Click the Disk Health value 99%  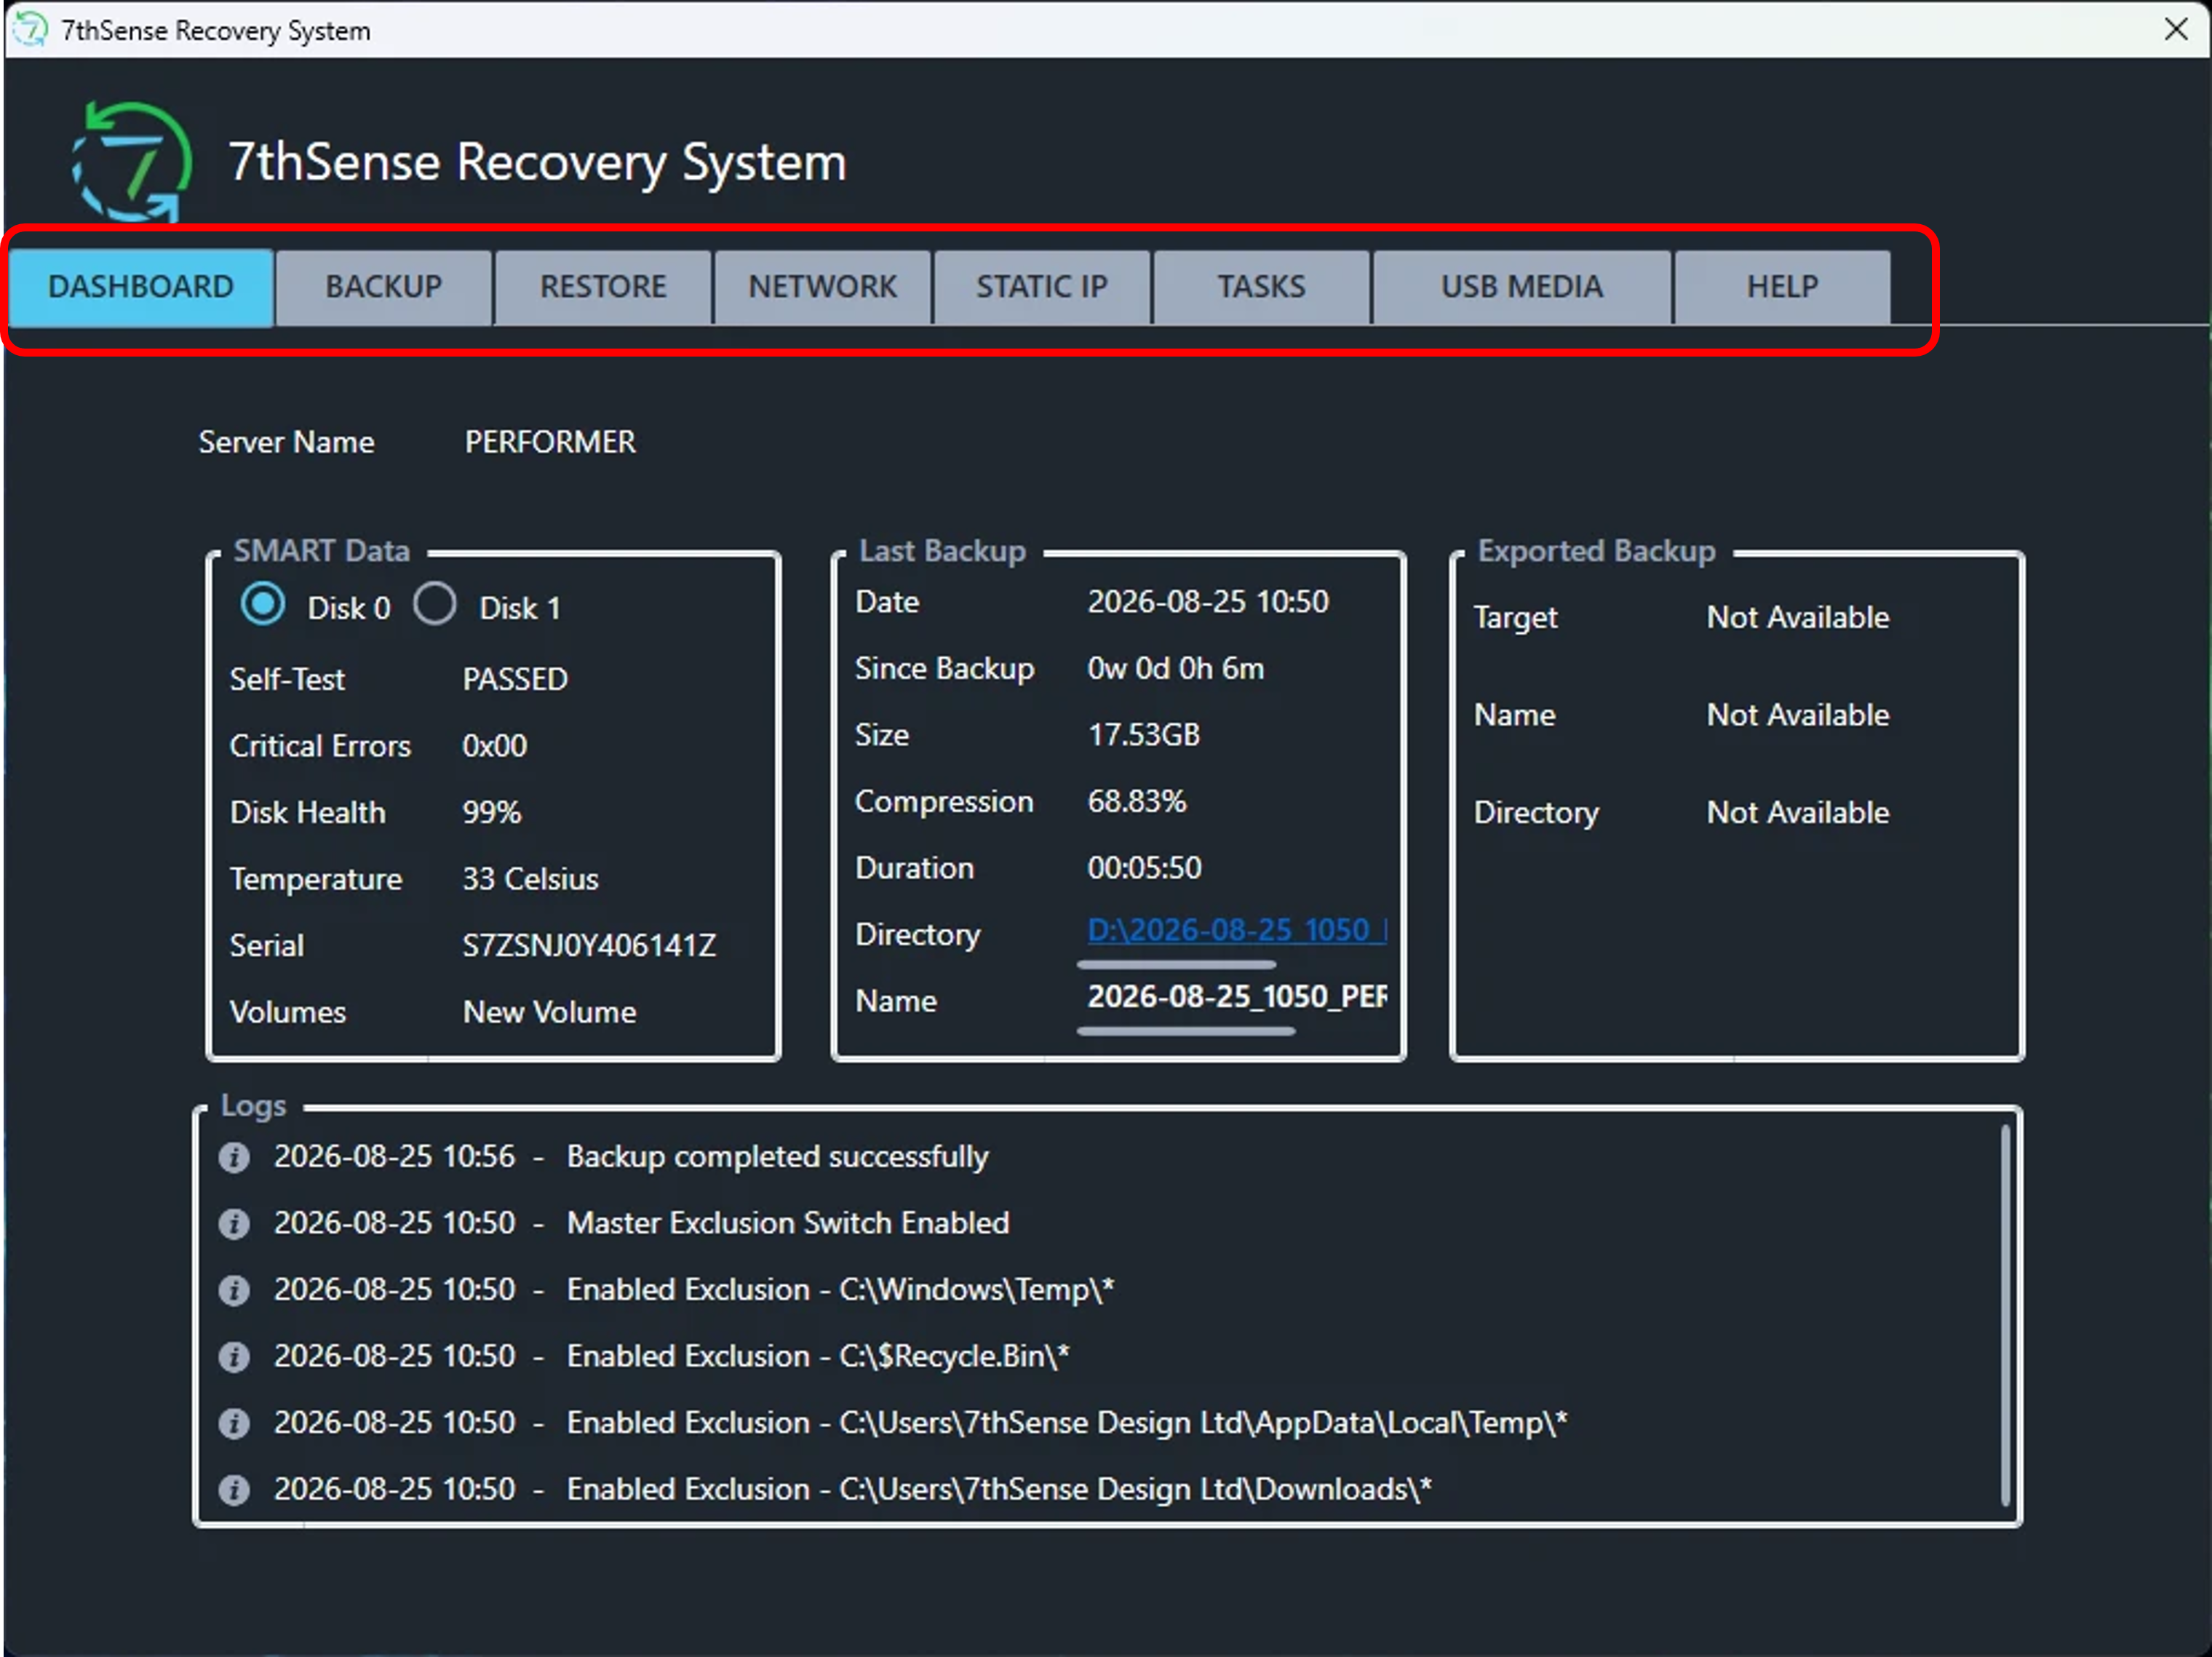pos(492,813)
